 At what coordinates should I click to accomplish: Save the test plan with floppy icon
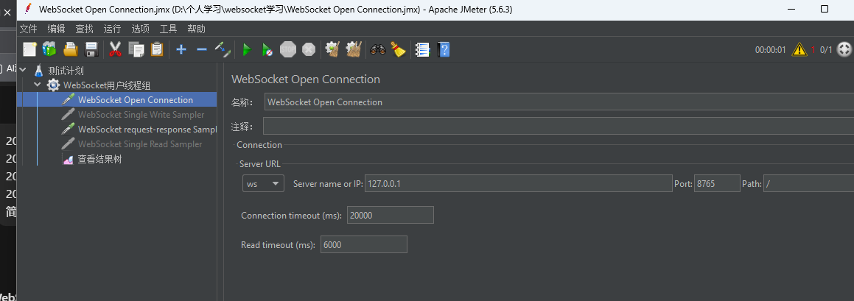[x=91, y=49]
